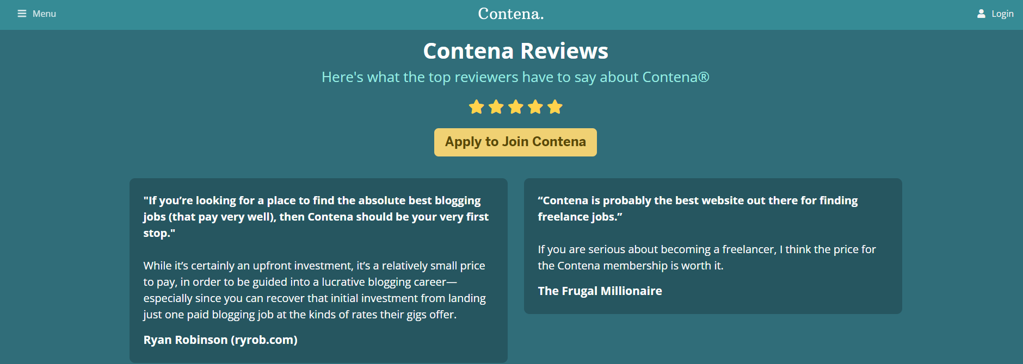Open the hamburger Menu icon
1023x364 pixels.
tap(22, 14)
